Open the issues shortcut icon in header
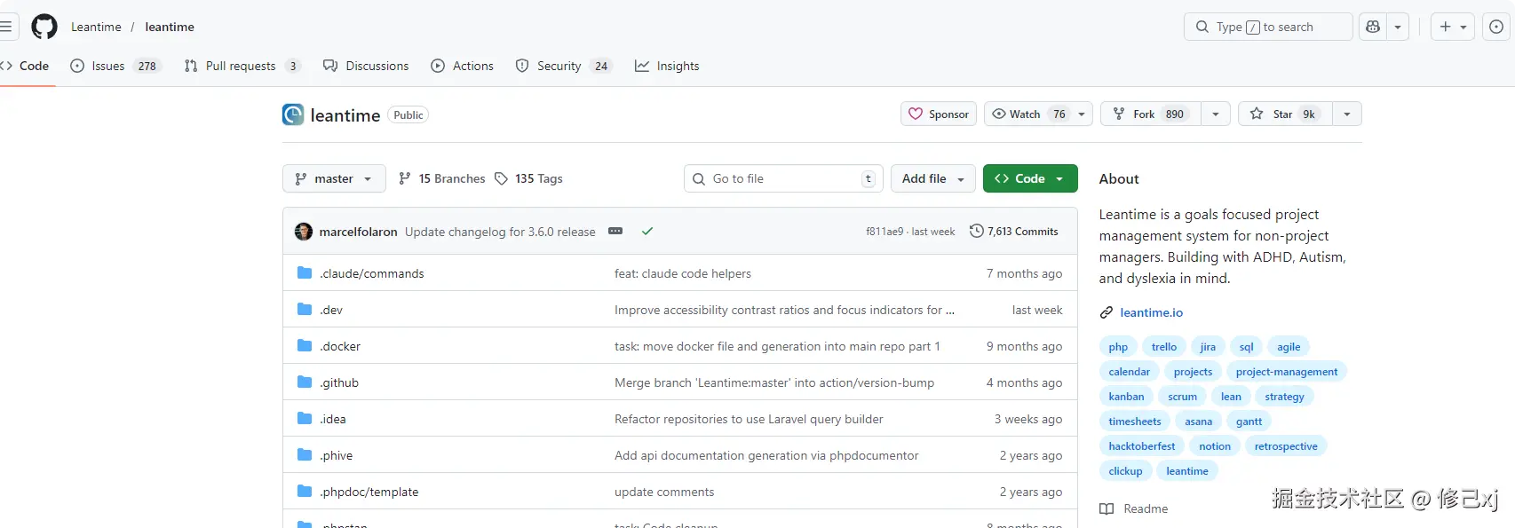 (x=1496, y=27)
